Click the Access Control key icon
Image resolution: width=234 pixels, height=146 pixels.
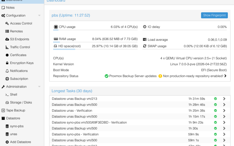point(7,23)
